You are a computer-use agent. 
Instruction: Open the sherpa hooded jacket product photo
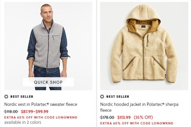pyautogui.click(x=144, y=46)
